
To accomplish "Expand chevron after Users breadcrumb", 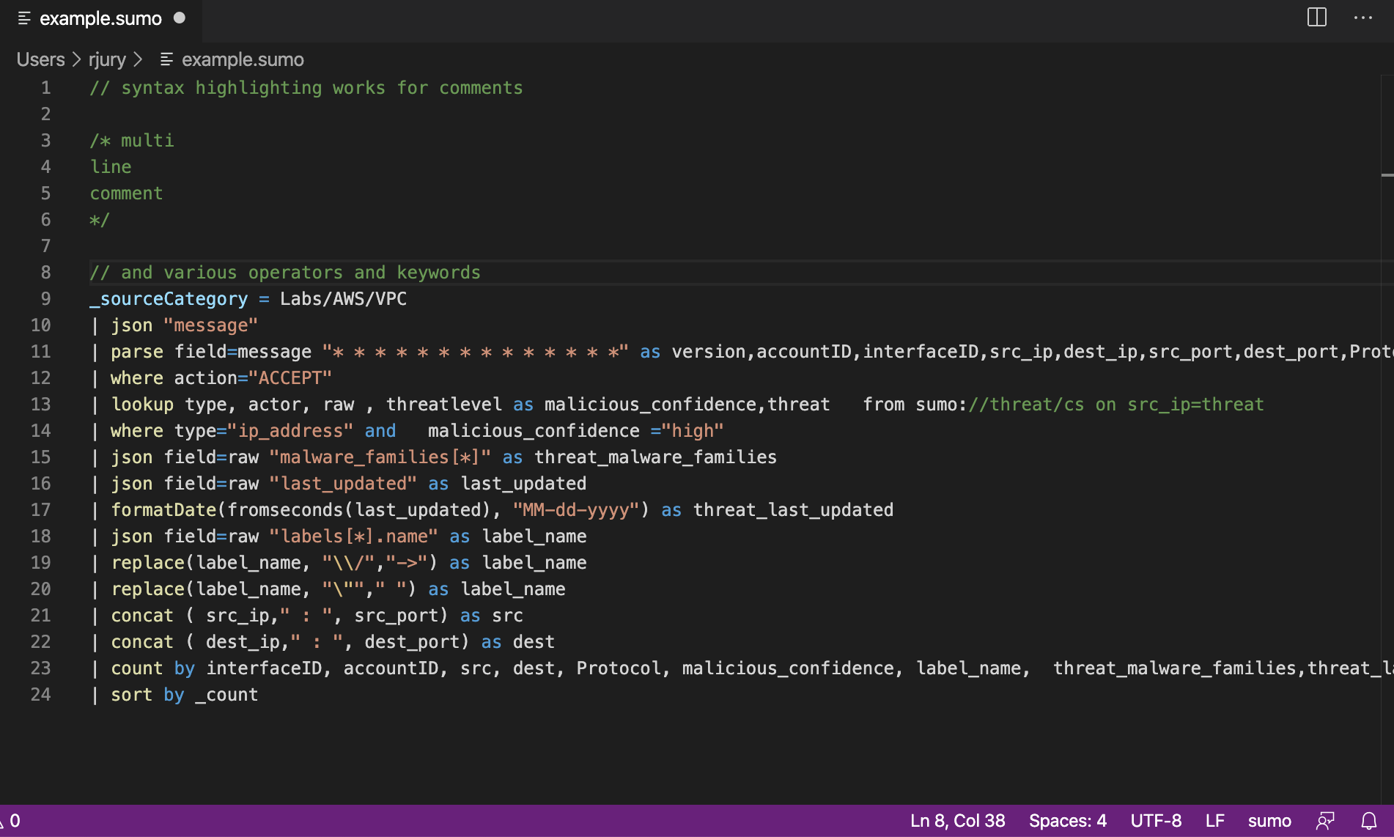I will pyautogui.click(x=77, y=59).
